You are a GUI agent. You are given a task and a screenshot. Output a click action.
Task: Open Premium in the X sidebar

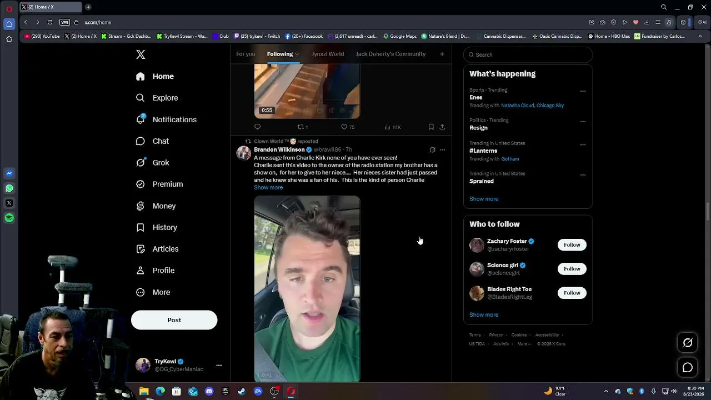pos(159,184)
